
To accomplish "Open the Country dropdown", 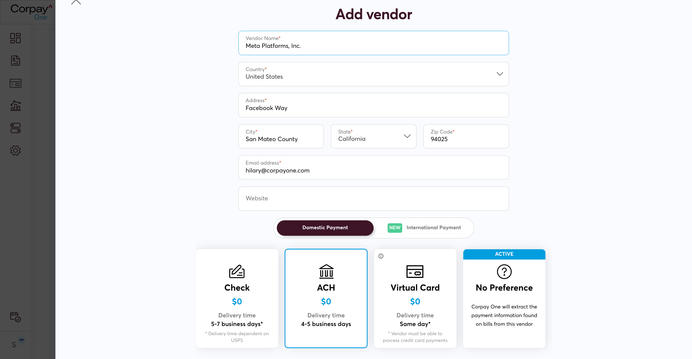I will click(374, 74).
